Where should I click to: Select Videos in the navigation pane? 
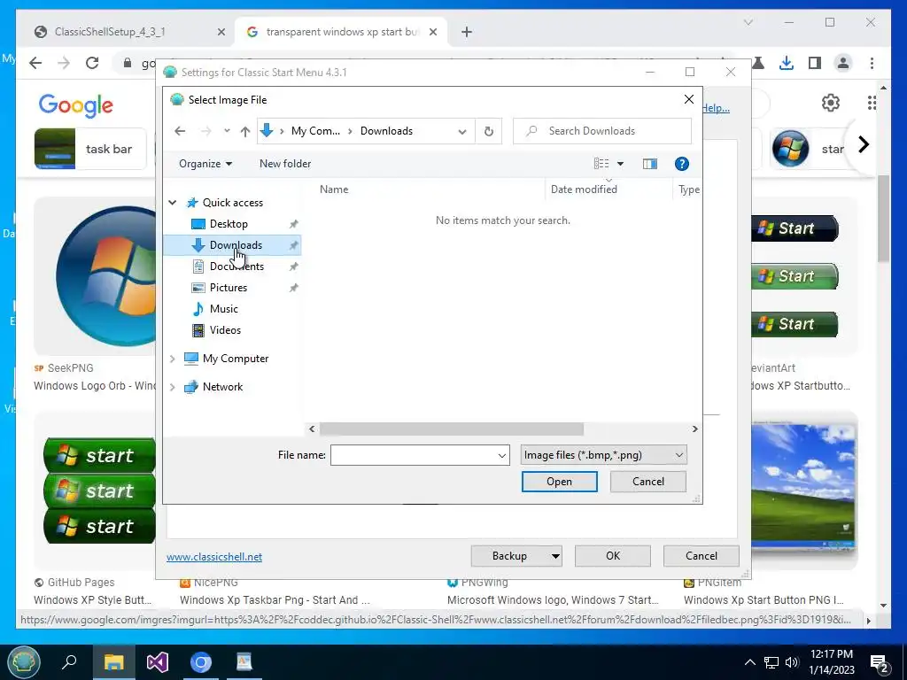[225, 330]
